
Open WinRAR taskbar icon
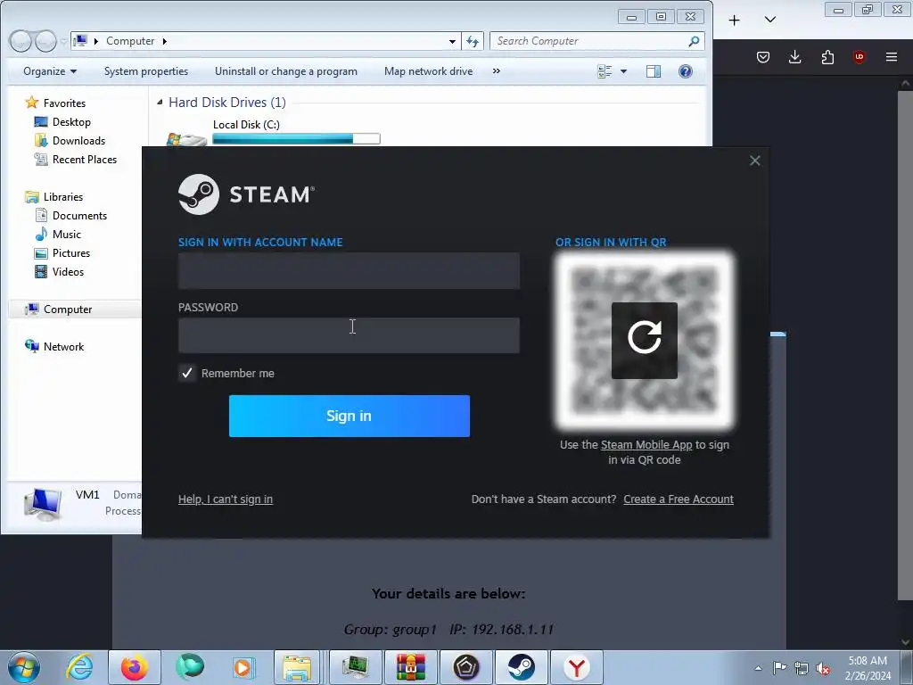pos(410,667)
